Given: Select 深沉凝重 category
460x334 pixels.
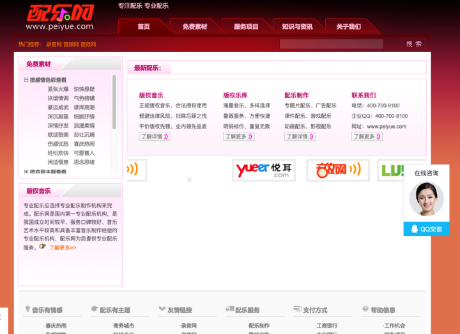Looking at the screenshot, I should pos(58,116).
